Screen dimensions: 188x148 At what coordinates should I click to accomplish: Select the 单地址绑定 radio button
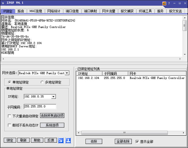click(10, 82)
